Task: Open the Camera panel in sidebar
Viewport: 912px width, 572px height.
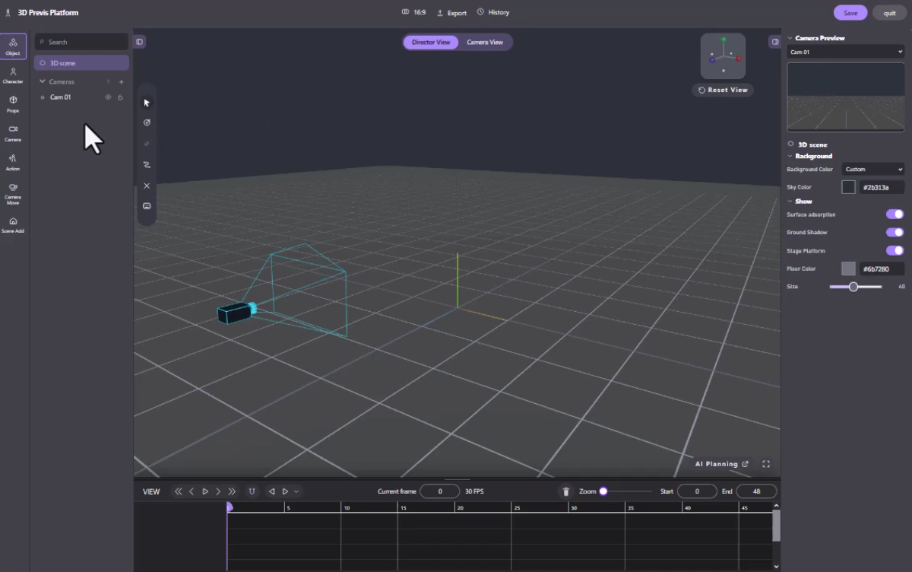Action: point(13,133)
